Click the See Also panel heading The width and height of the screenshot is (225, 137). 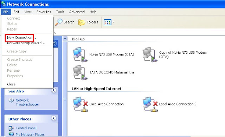point(16,91)
